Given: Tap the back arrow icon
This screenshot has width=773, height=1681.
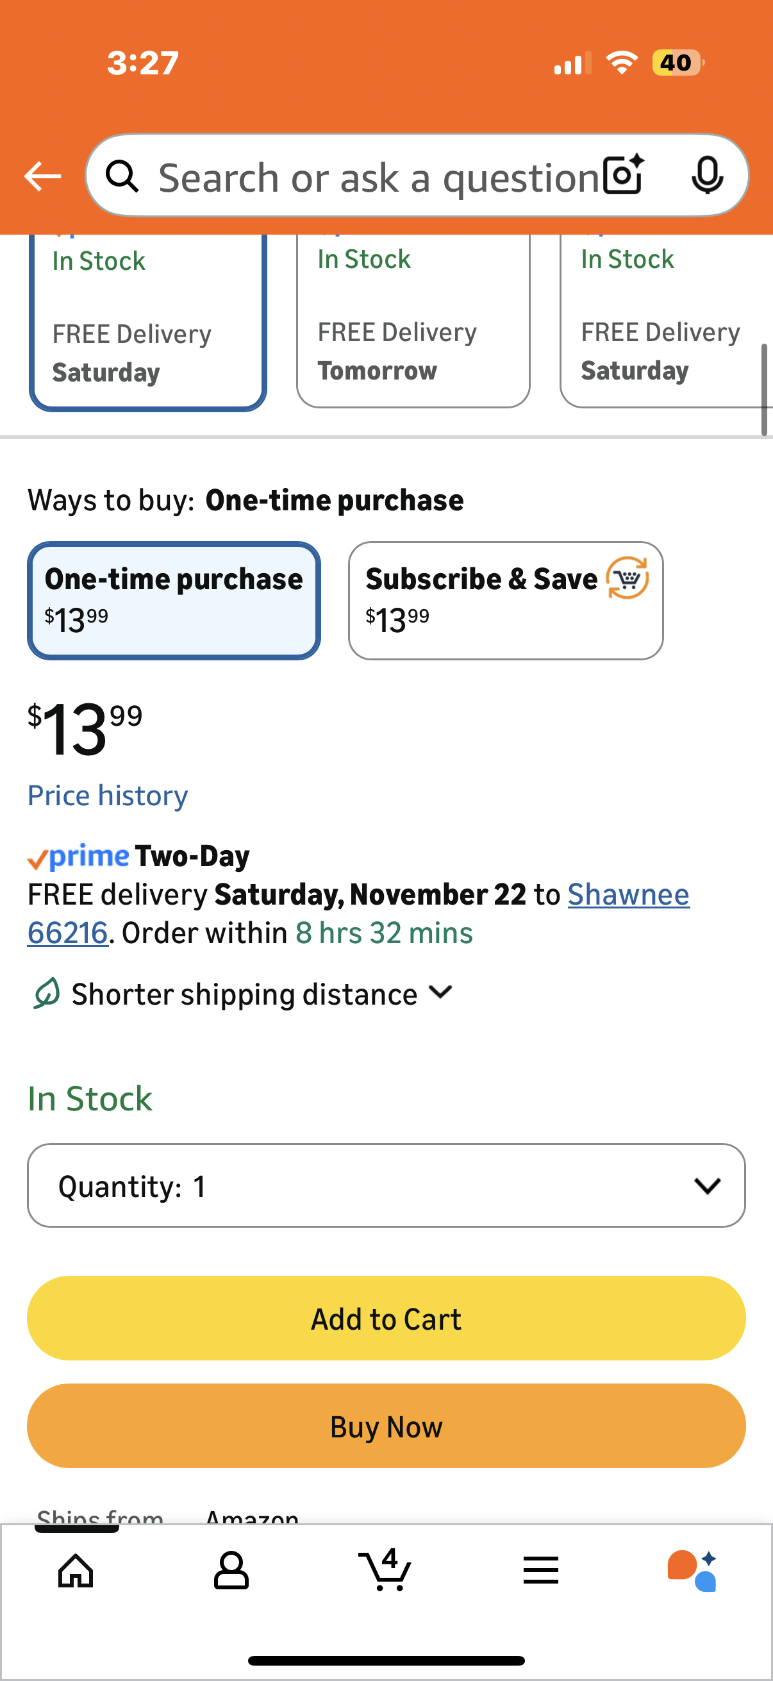Looking at the screenshot, I should pos(42,176).
